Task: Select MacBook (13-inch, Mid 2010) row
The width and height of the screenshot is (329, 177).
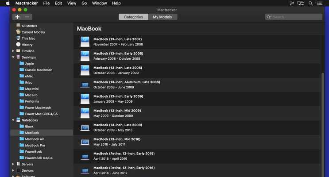Action: point(197,142)
